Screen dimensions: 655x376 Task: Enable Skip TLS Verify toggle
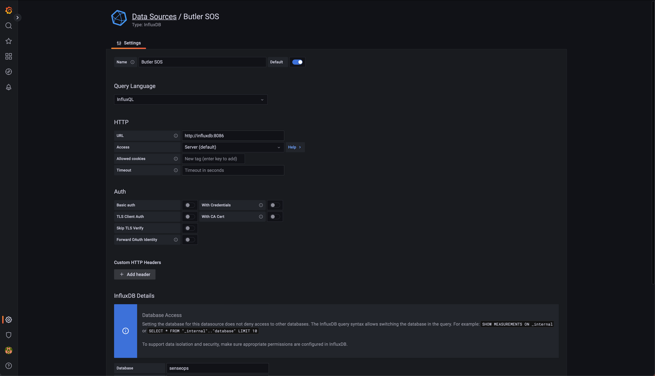pos(190,228)
